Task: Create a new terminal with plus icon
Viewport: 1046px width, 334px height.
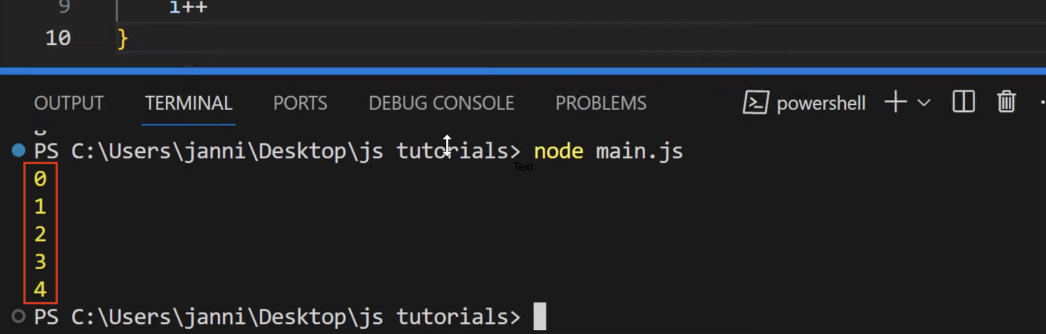Action: (895, 102)
